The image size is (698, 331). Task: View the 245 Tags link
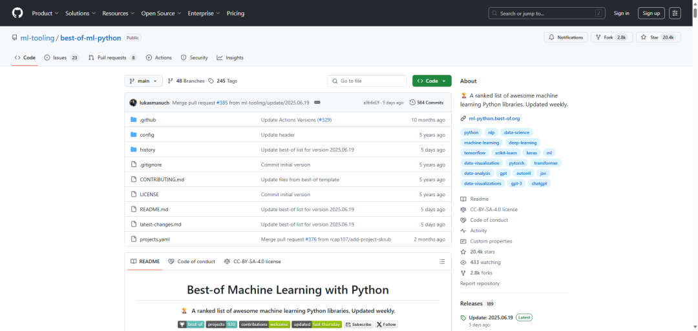223,81
